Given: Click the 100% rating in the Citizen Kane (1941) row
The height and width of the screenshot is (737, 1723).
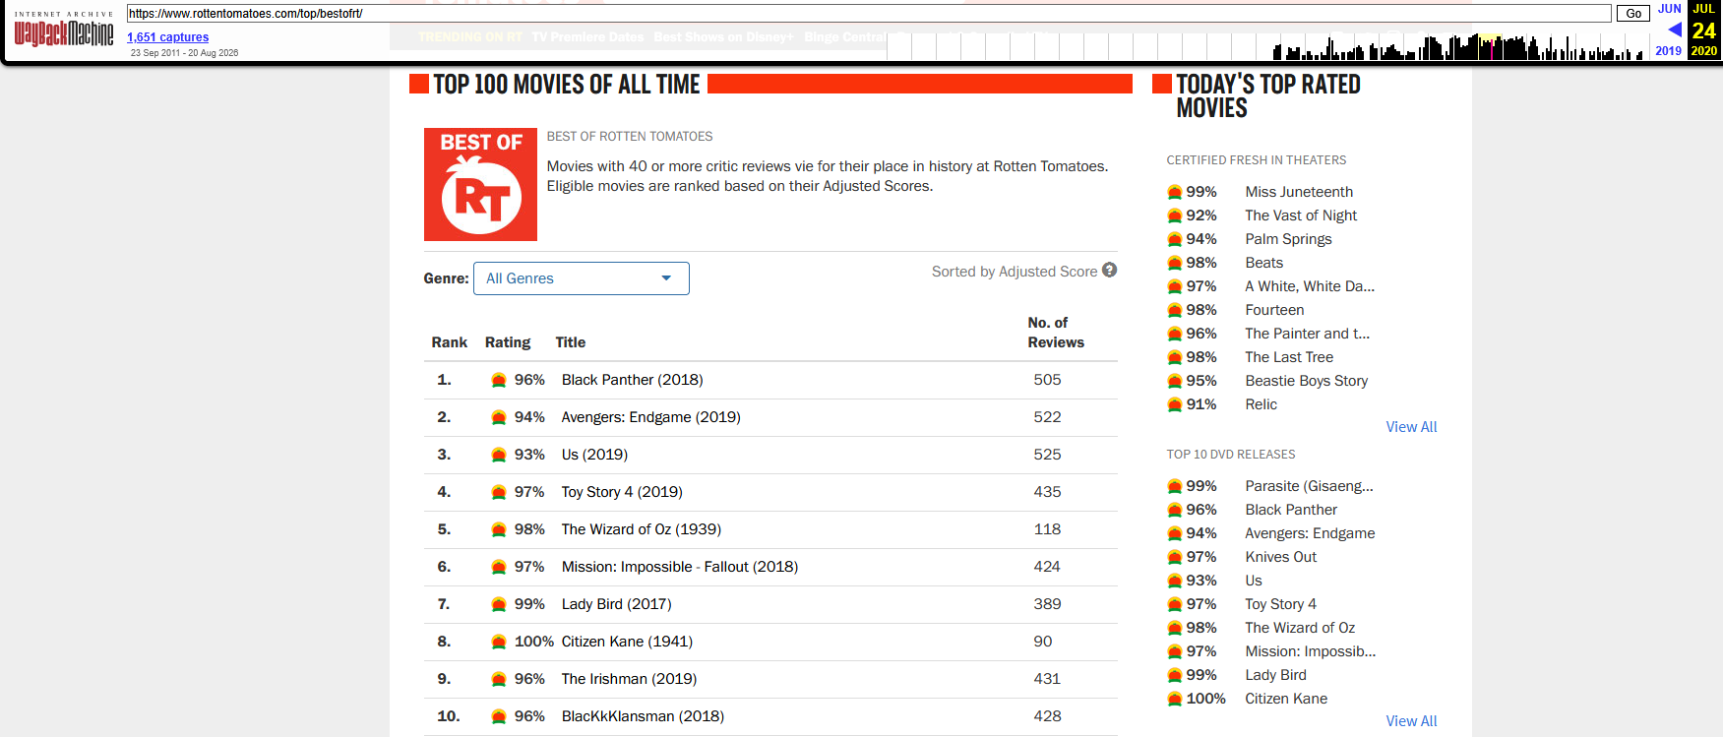Looking at the screenshot, I should pos(534,642).
